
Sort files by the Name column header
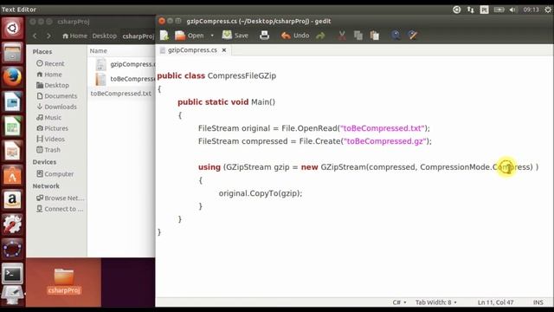pos(121,51)
